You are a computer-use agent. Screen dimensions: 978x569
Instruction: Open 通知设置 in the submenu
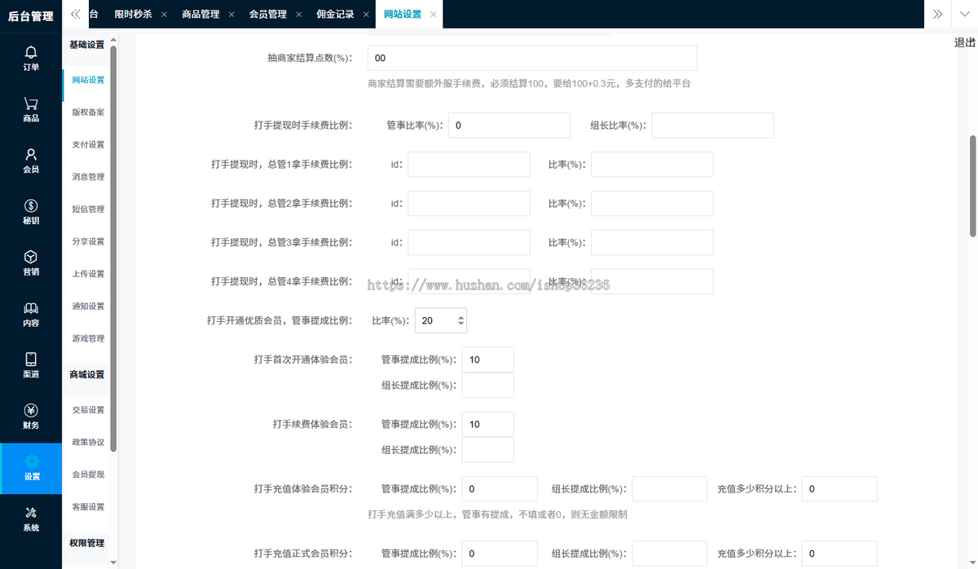click(88, 307)
